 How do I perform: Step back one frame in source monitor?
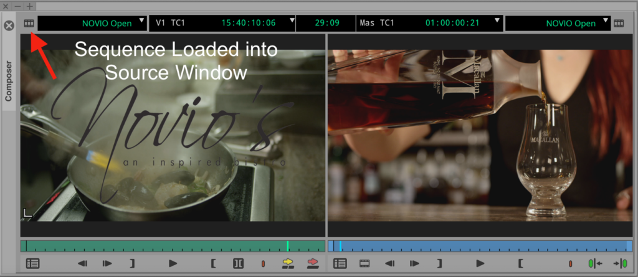(x=82, y=263)
